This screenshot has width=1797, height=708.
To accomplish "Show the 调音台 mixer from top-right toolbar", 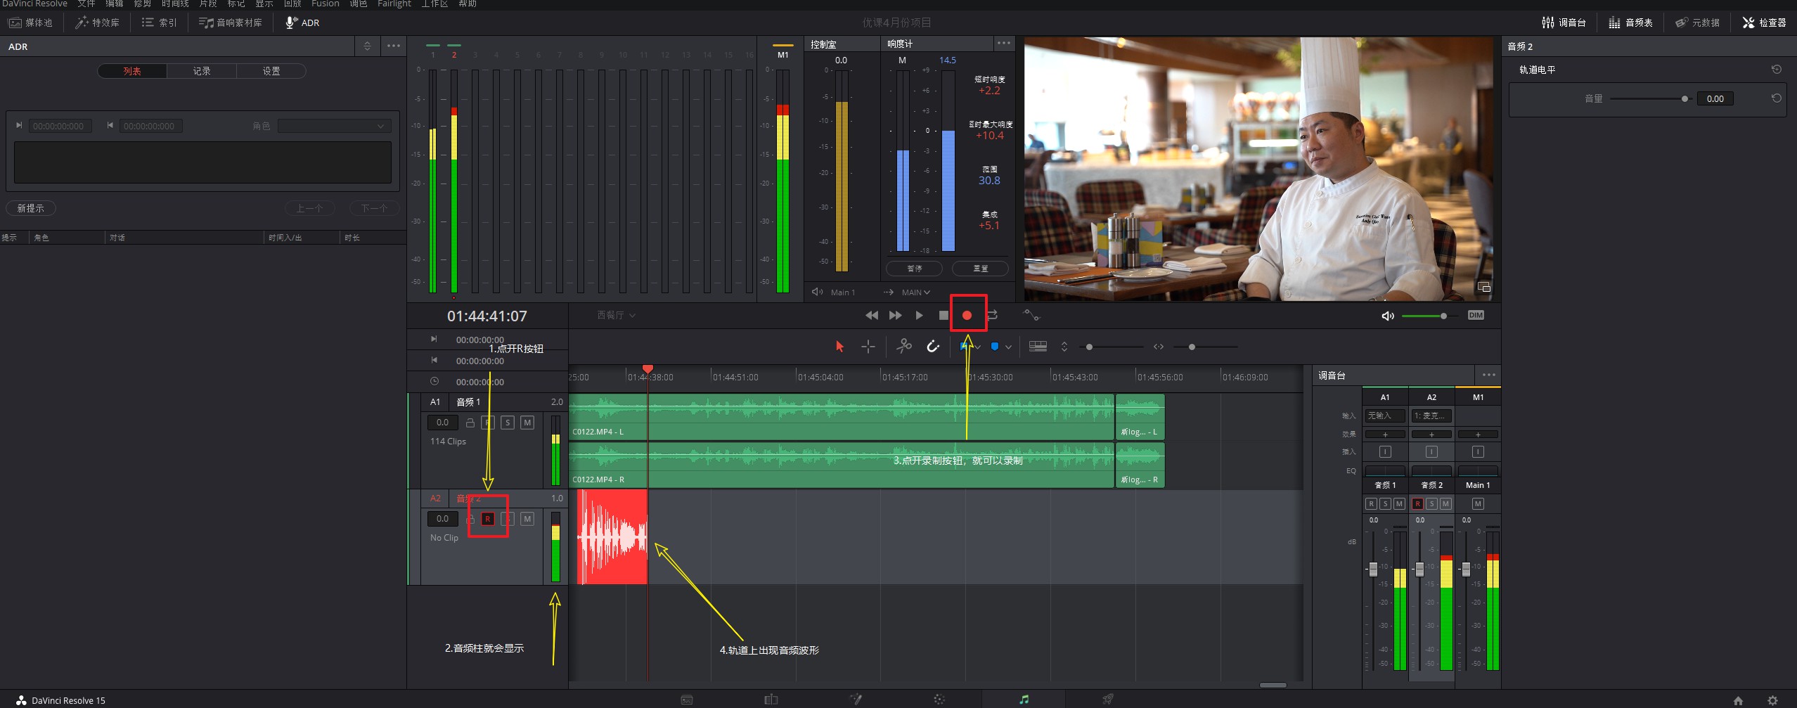I will (1564, 22).
